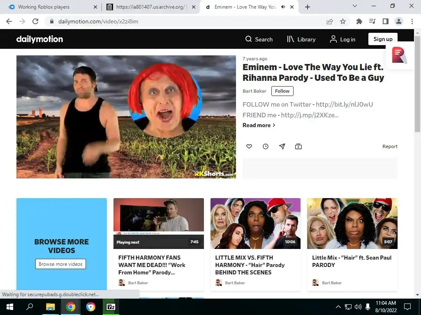Add video to playlist icon

click(298, 146)
